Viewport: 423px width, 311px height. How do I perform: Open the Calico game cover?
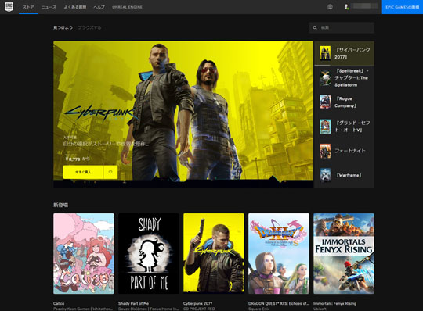[x=84, y=253]
